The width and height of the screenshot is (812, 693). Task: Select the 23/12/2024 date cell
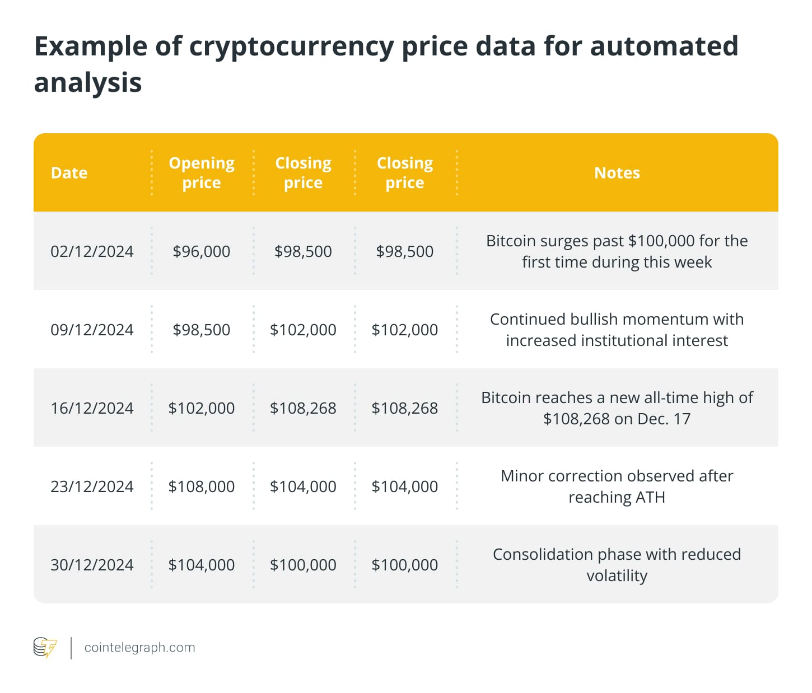[92, 486]
